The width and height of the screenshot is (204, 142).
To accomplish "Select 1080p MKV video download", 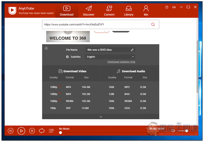I will point(71,94).
